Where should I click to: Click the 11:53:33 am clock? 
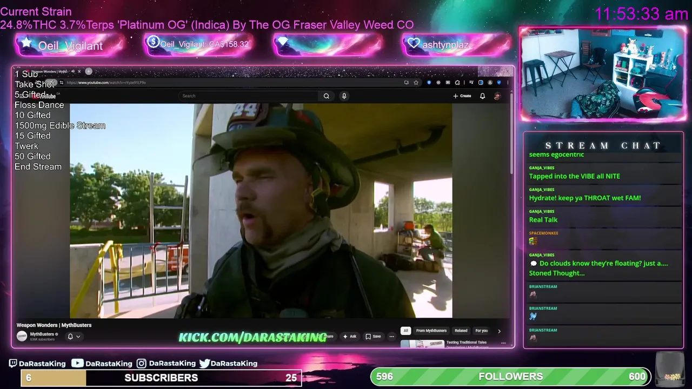[x=641, y=14]
